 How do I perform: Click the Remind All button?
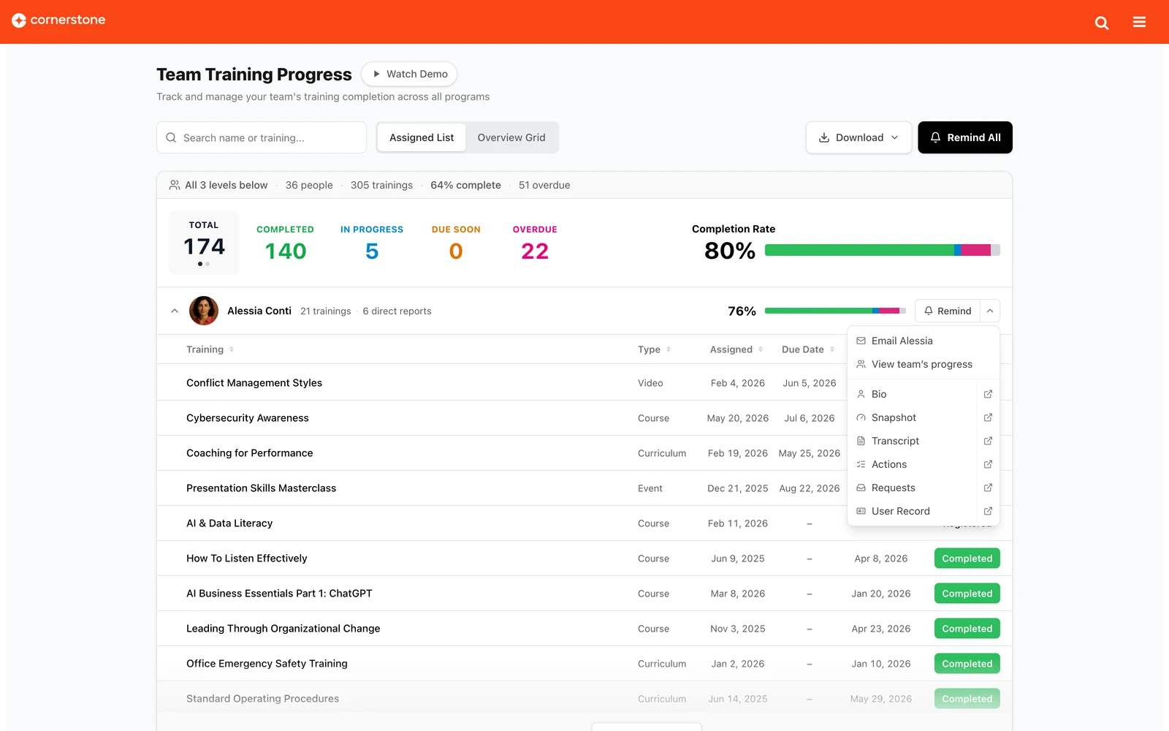pyautogui.click(x=965, y=137)
